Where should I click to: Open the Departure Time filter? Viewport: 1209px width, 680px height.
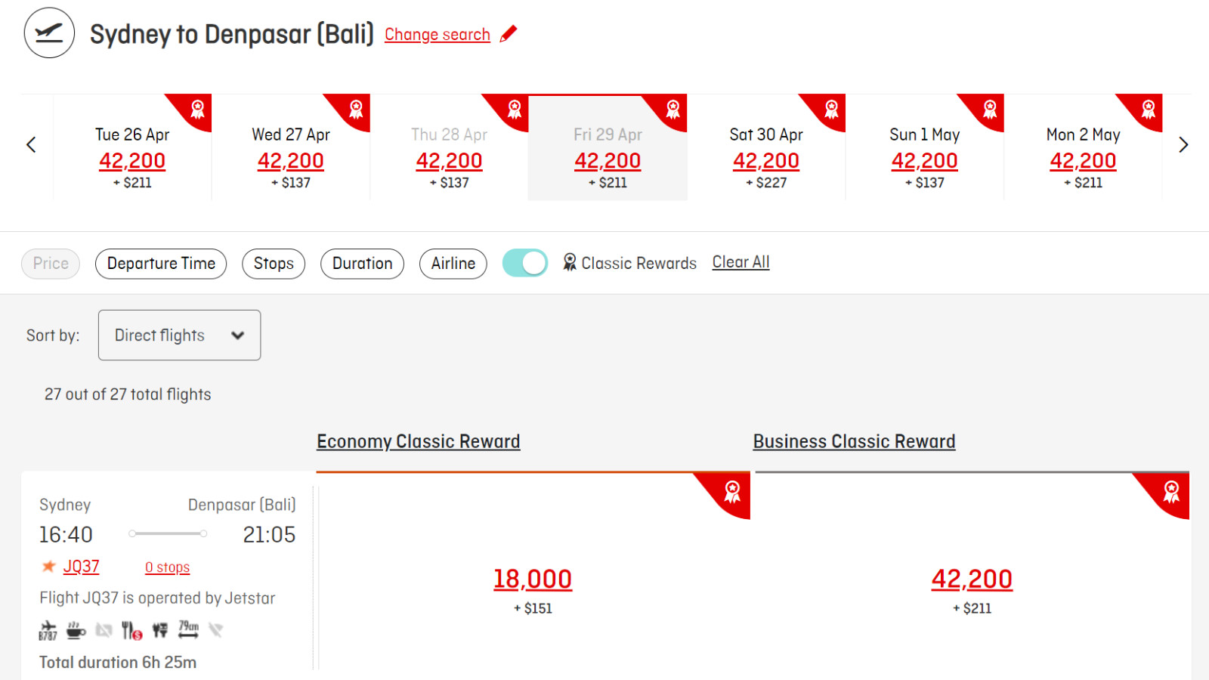(161, 264)
